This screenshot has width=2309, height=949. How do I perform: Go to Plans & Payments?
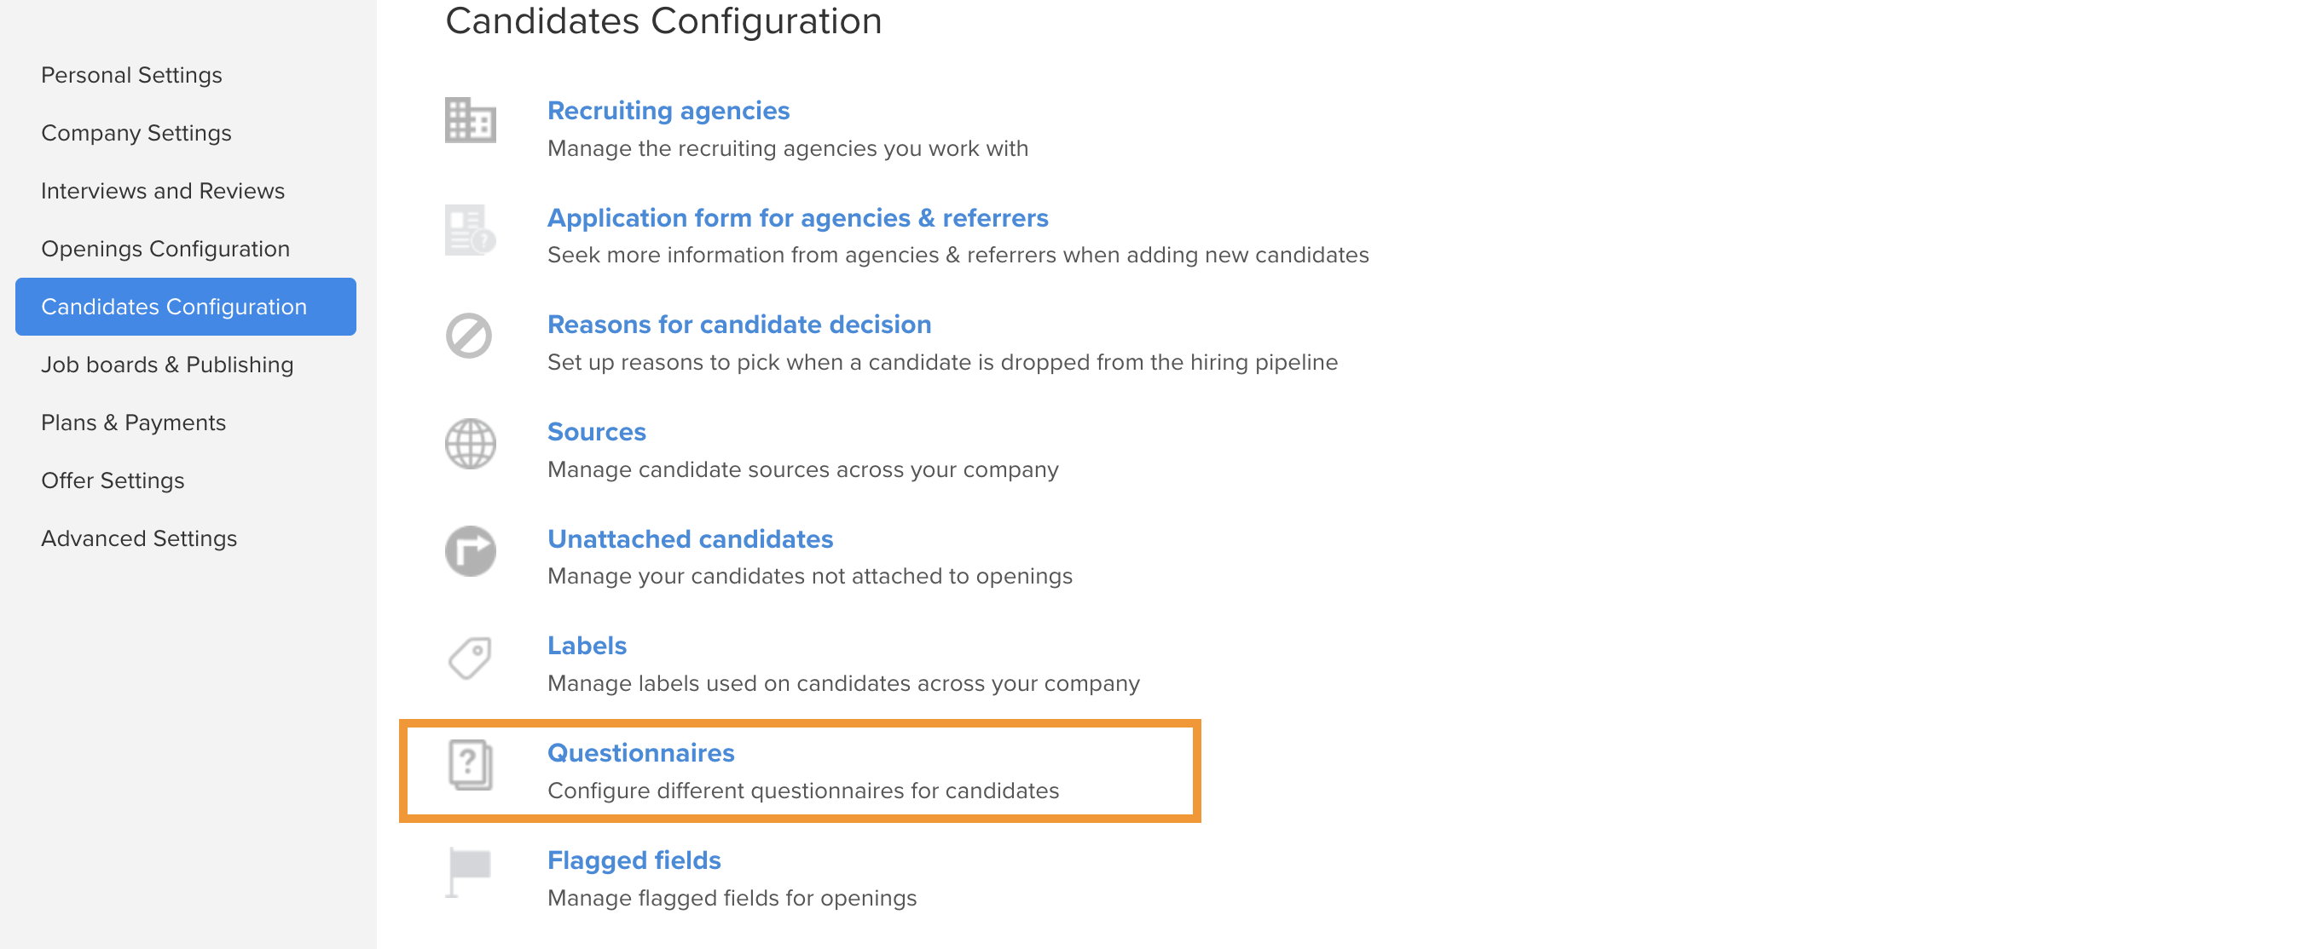[x=134, y=423]
